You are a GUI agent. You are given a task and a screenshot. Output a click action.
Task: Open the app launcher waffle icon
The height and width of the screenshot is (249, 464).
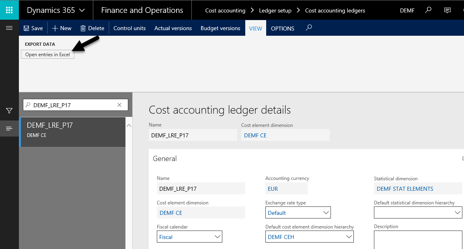tap(9, 10)
